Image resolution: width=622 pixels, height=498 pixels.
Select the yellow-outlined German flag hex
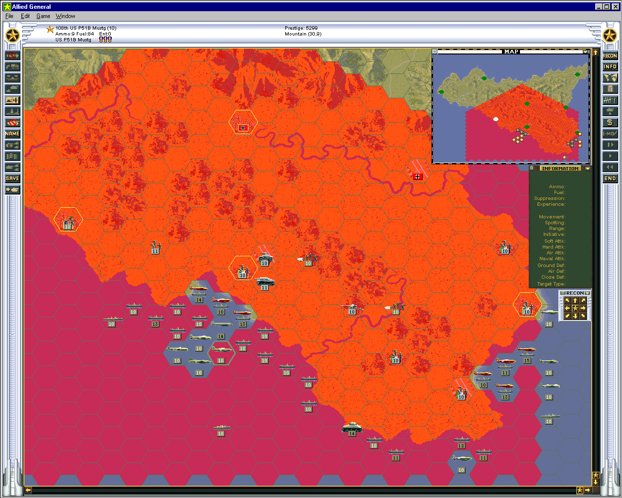click(243, 123)
